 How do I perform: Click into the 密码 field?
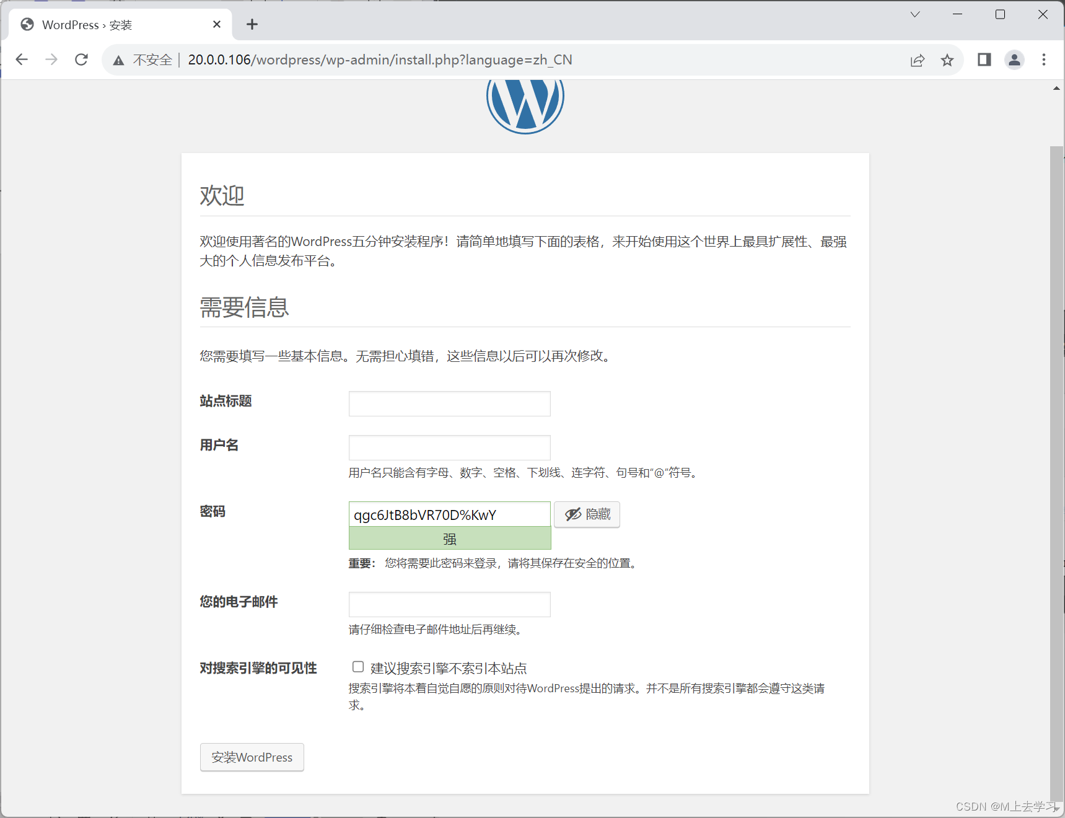[x=450, y=514]
